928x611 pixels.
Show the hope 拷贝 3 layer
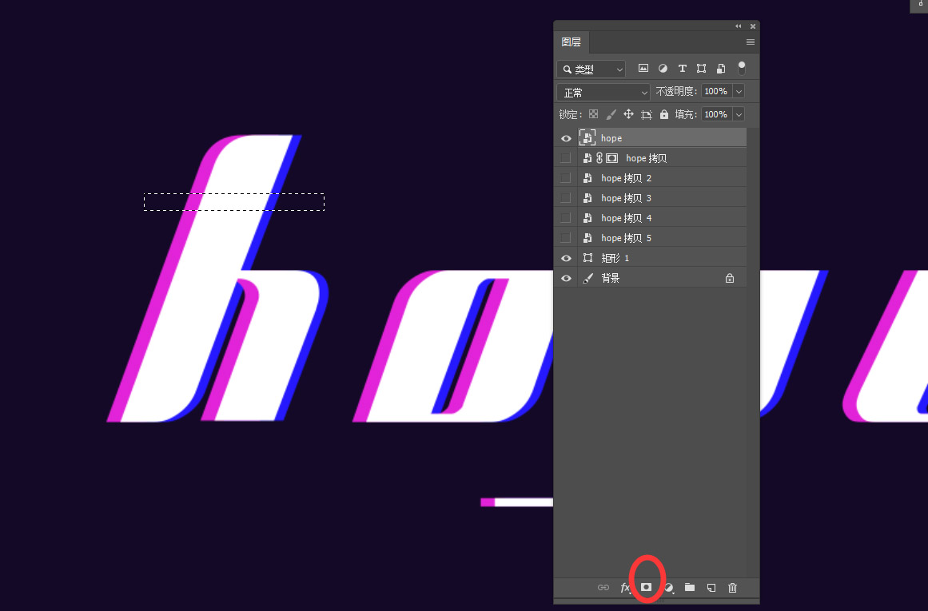[566, 198]
